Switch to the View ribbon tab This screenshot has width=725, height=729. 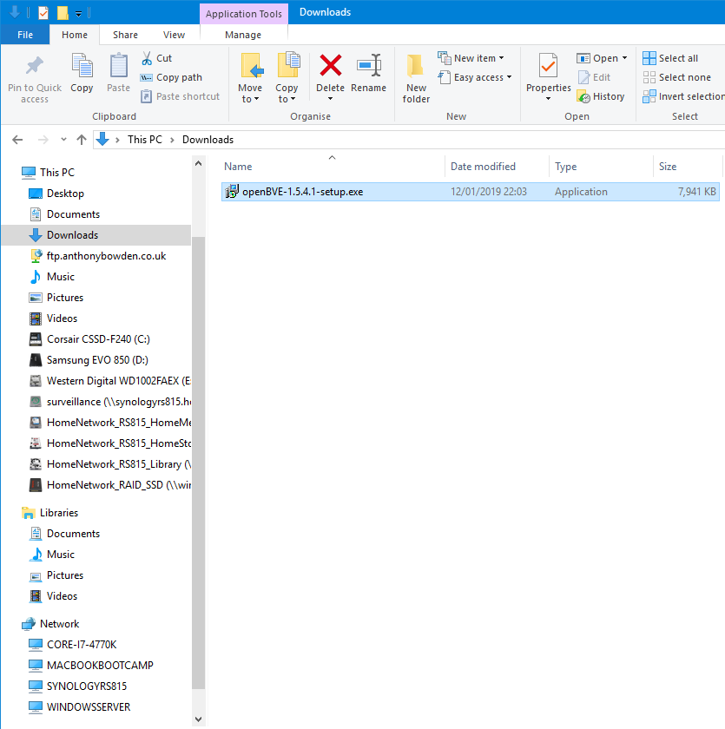click(174, 34)
